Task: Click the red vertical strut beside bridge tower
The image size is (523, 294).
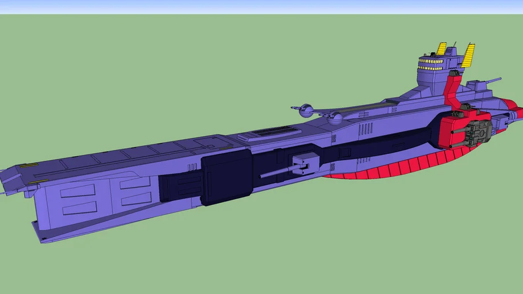Action: 451,92
